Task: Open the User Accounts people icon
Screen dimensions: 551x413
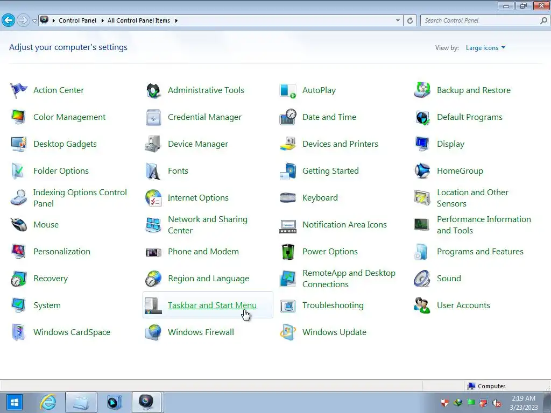Action: click(422, 305)
